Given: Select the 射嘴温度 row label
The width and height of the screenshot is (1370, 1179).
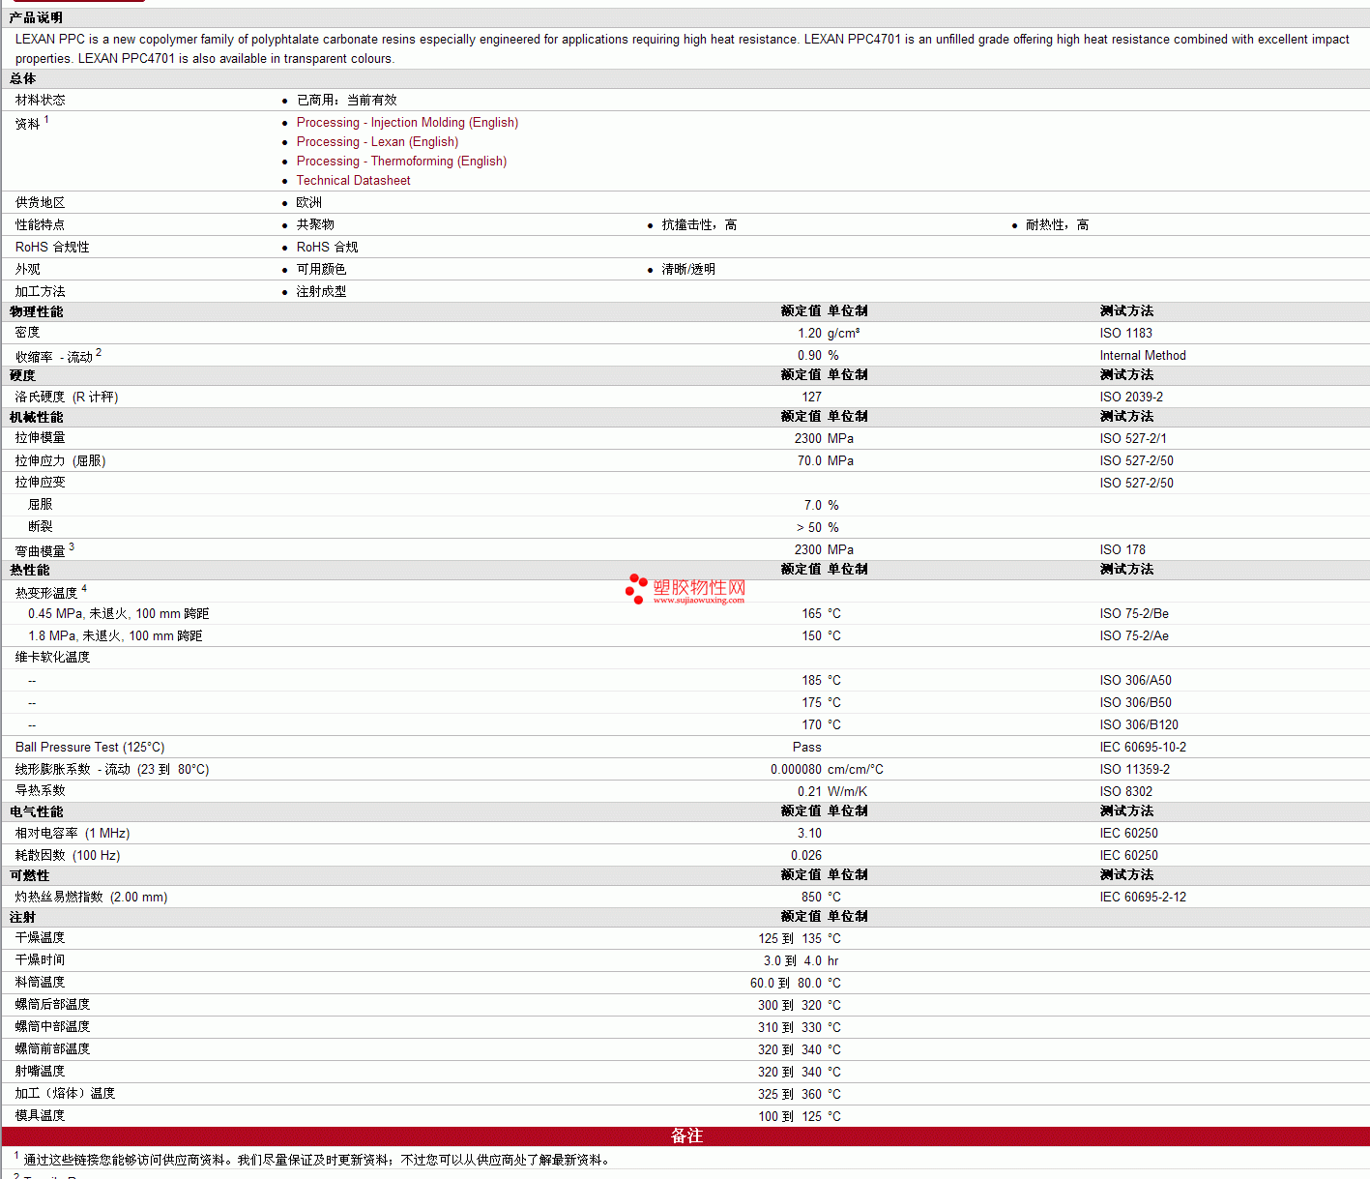Looking at the screenshot, I should tap(41, 1072).
